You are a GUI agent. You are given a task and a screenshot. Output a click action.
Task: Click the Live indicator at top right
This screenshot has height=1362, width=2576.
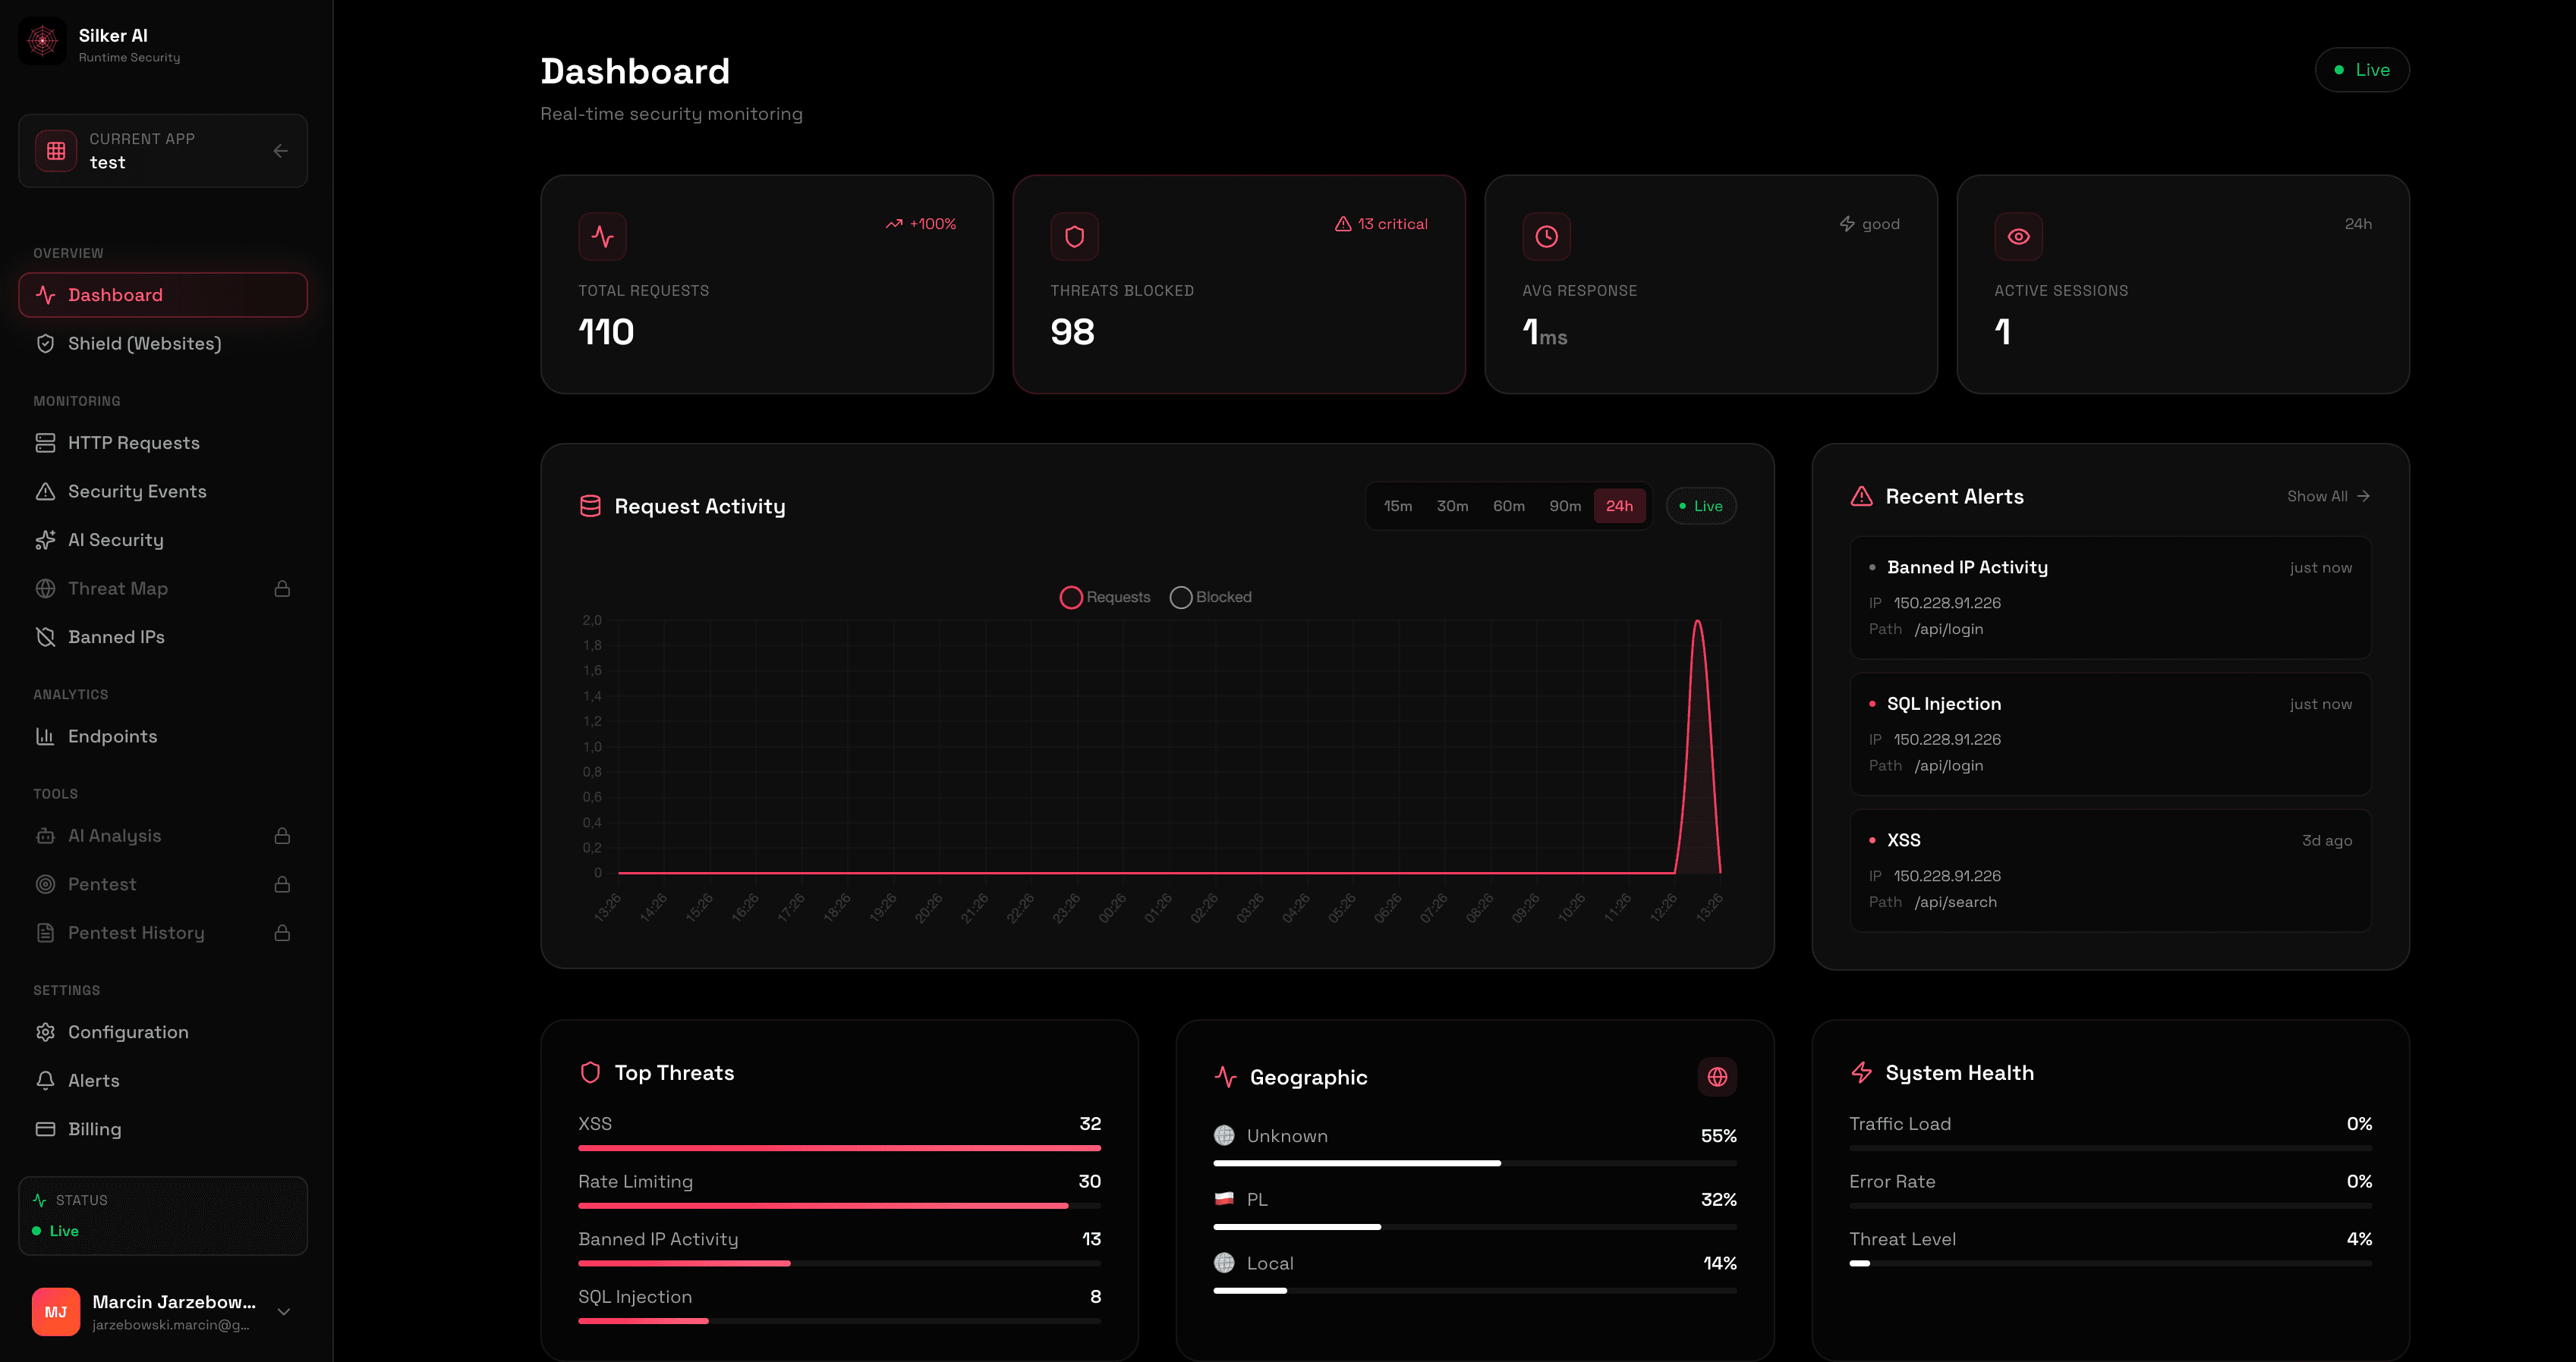[2362, 70]
